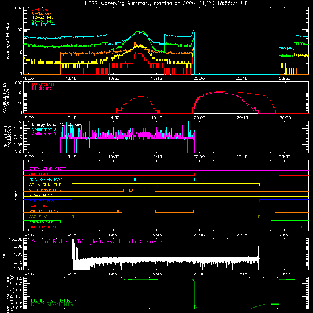Click the 'Energy band: 12-25 keV' label
Image resolution: width=313 pixels, height=313 pixels.
[57, 124]
